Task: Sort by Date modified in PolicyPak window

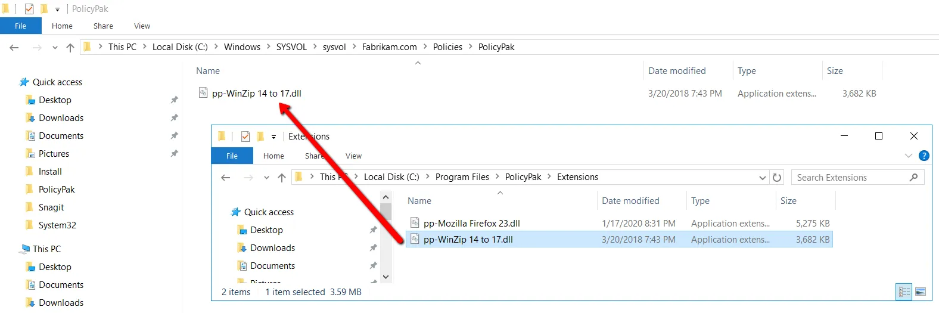Action: (677, 71)
